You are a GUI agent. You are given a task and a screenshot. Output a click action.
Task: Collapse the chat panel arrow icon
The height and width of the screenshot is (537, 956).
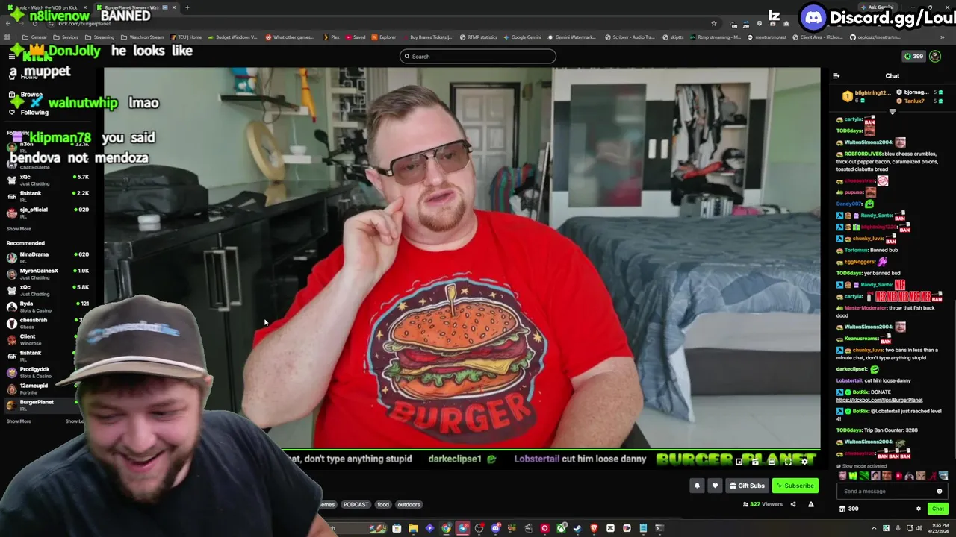click(836, 76)
